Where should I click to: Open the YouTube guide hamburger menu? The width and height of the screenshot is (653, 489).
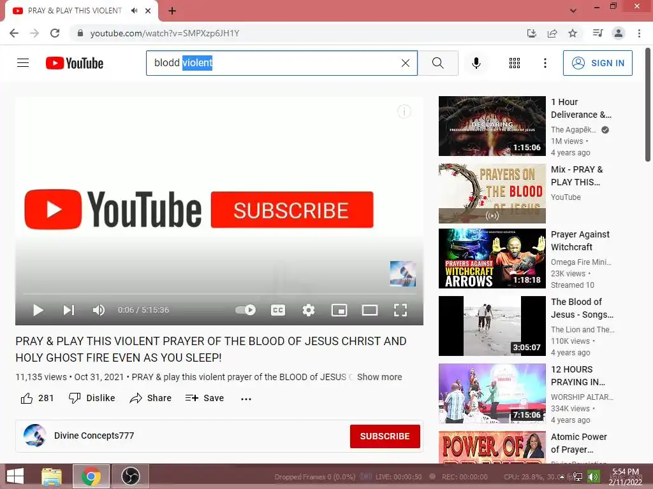23,63
